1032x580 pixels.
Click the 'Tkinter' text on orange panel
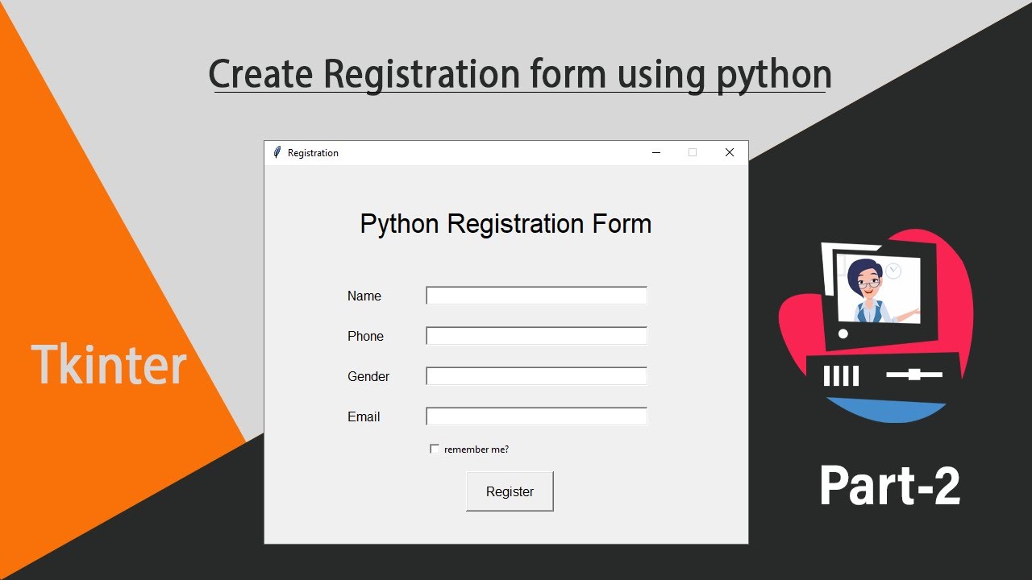pos(109,365)
